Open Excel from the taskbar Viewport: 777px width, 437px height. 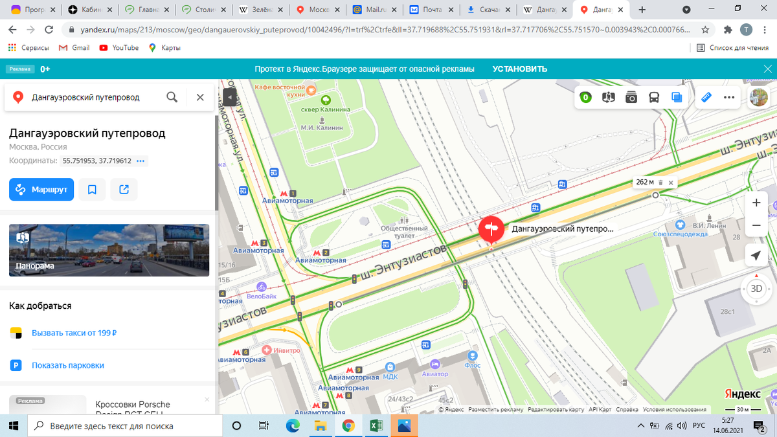coord(376,426)
